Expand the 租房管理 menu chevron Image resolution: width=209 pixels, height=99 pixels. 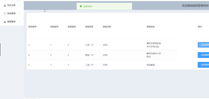(x=20, y=14)
